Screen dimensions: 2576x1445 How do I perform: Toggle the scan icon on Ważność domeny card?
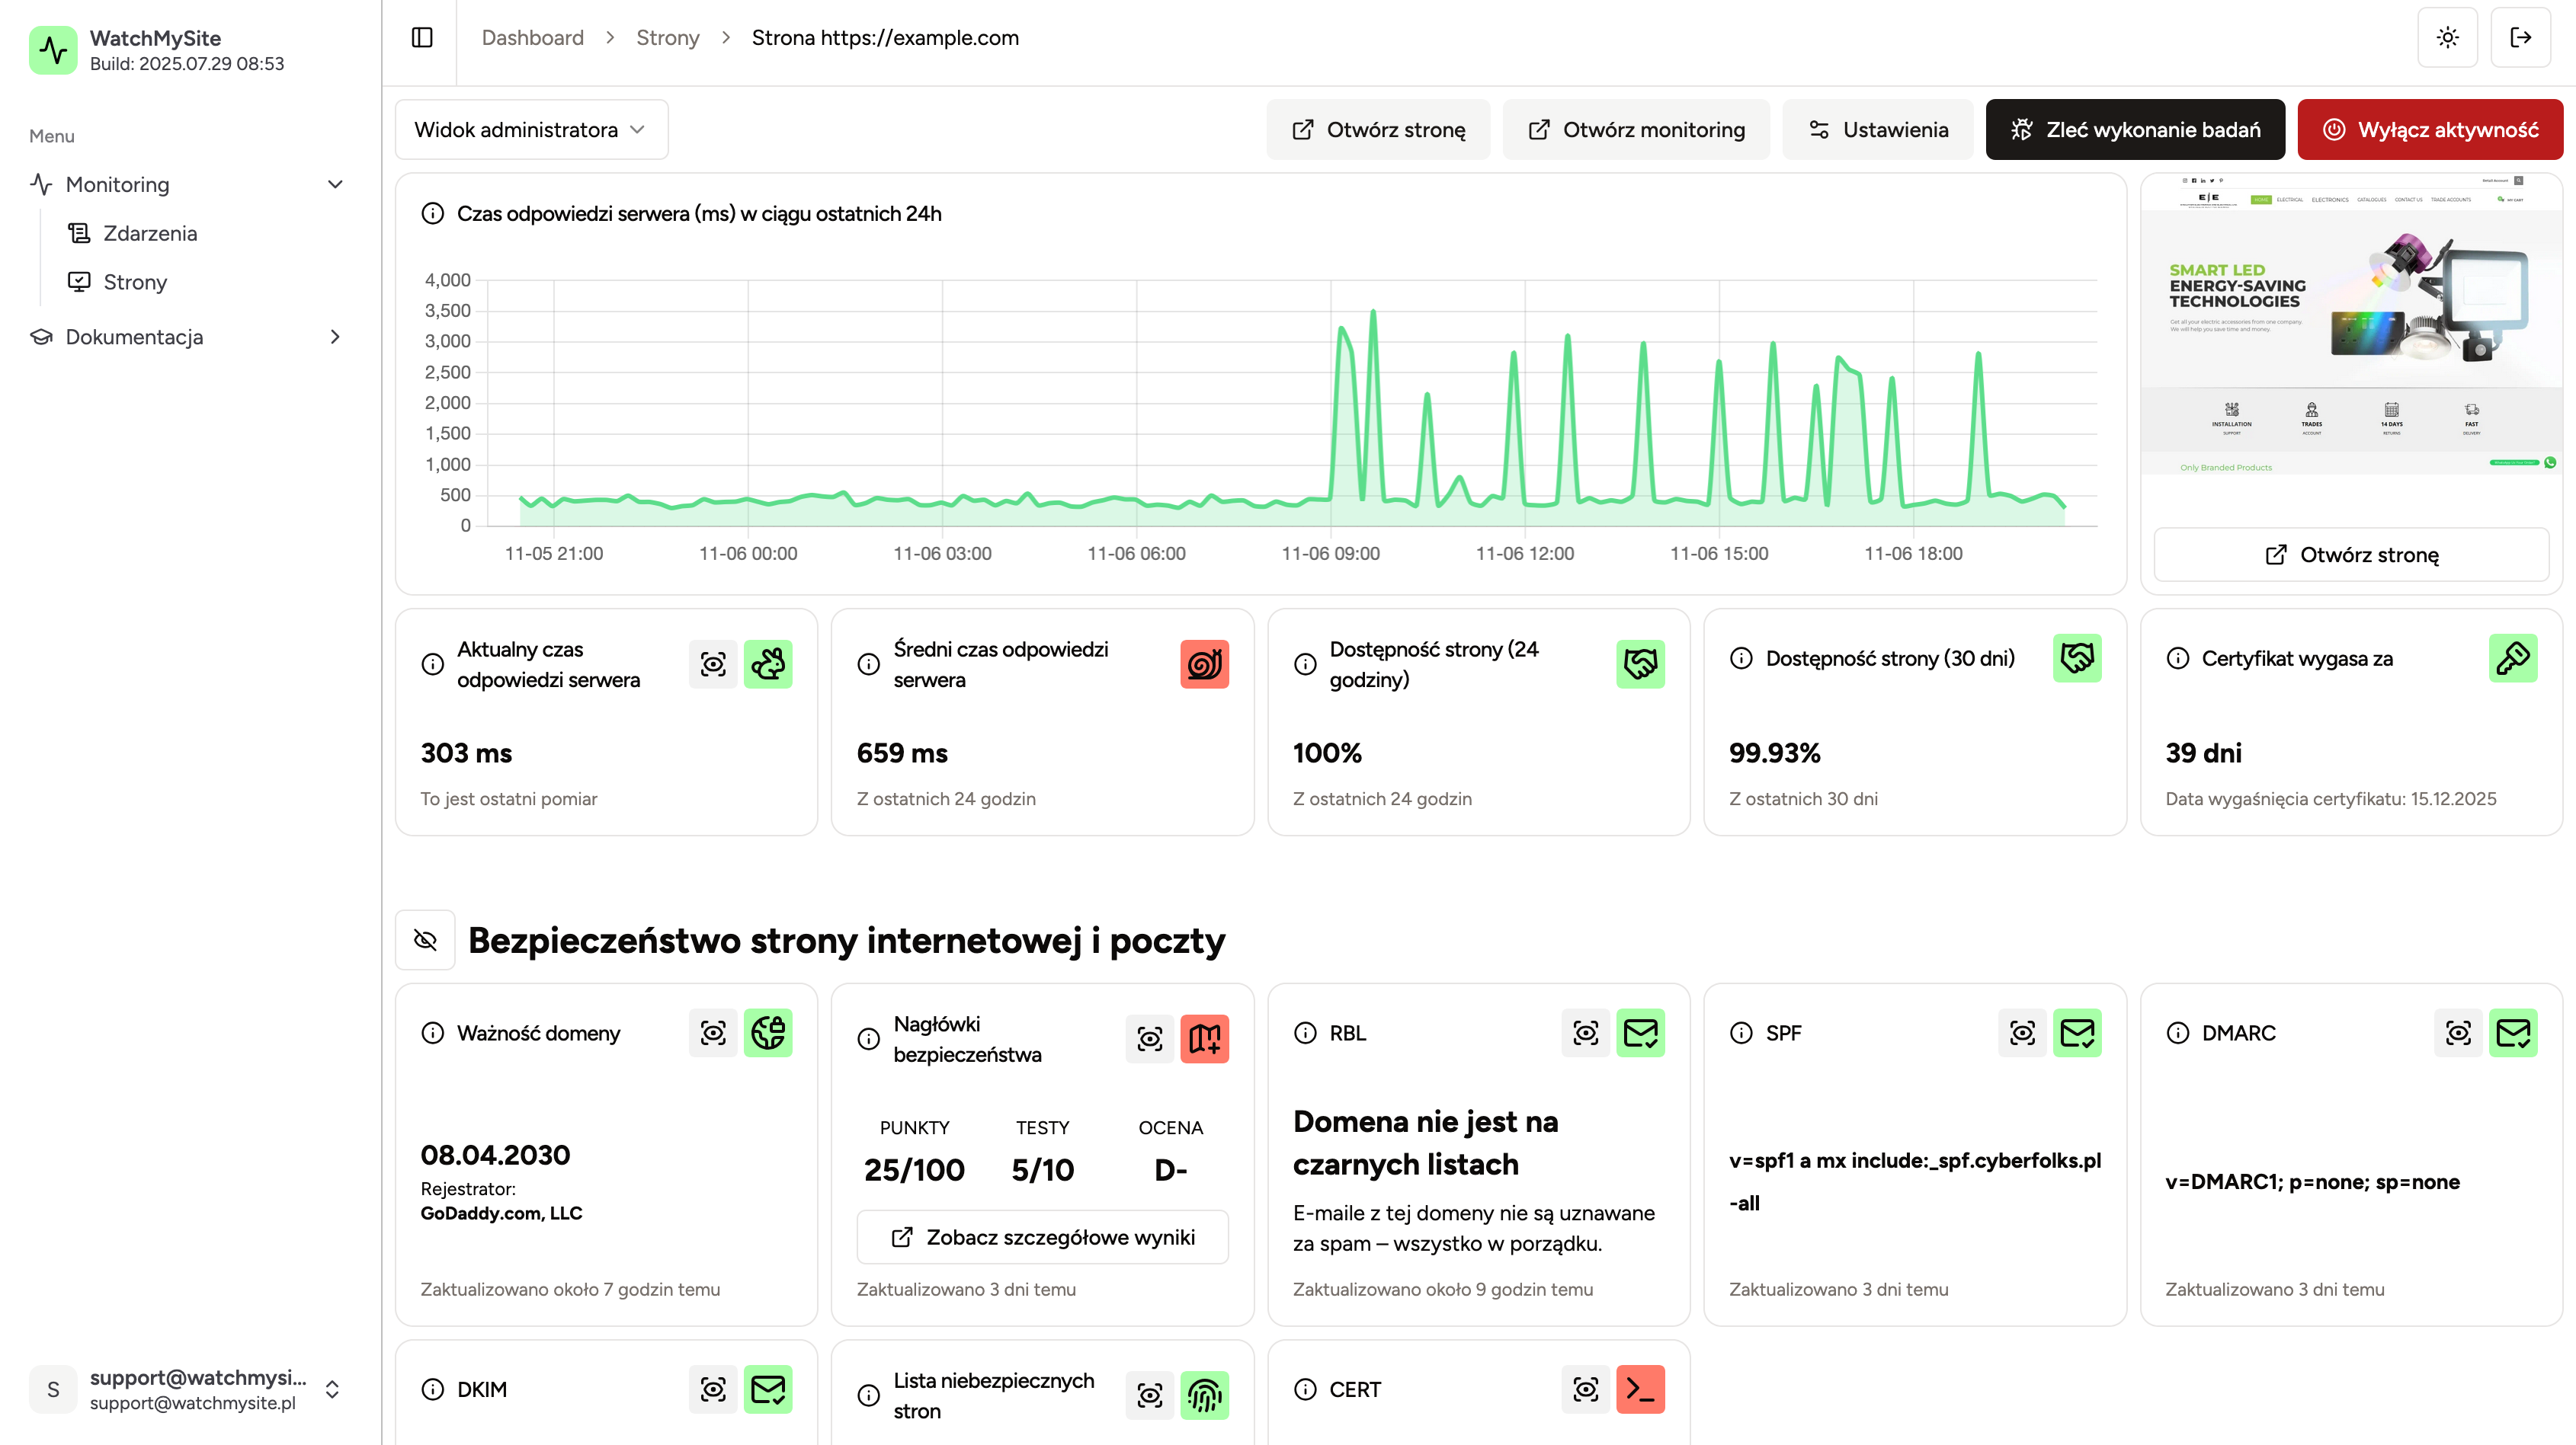pos(713,1033)
